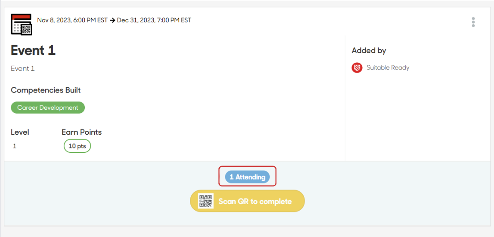The width and height of the screenshot is (494, 237).
Task: Select the Career Development competency tag
Action: [48, 108]
